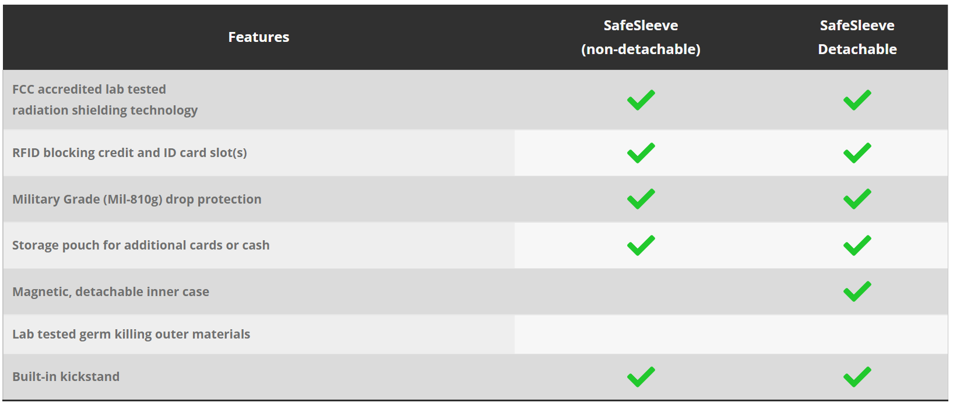953x406 pixels.
Task: Click Storage pouch checkmark in Detachable column
Action: (857, 245)
